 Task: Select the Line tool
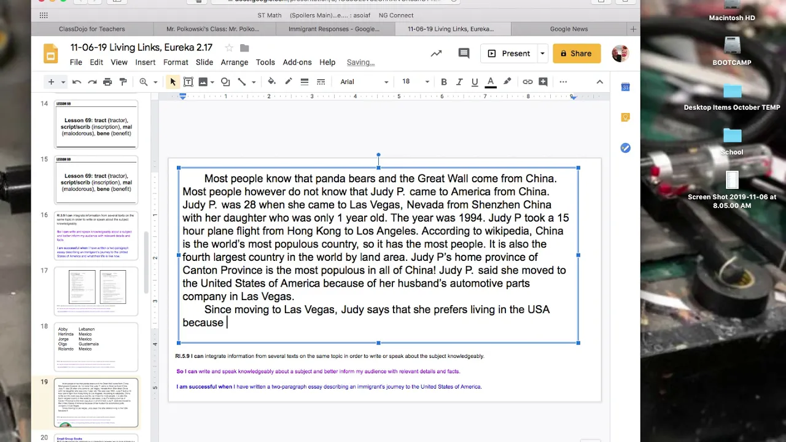(242, 82)
